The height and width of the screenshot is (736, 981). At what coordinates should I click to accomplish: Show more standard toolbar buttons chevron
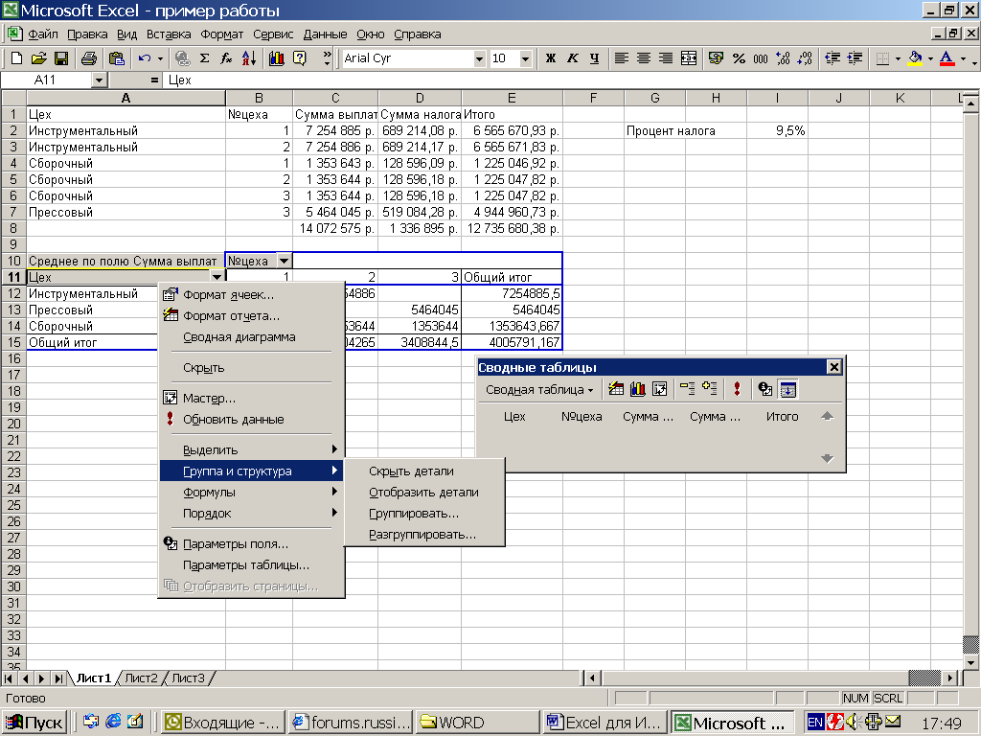327,58
